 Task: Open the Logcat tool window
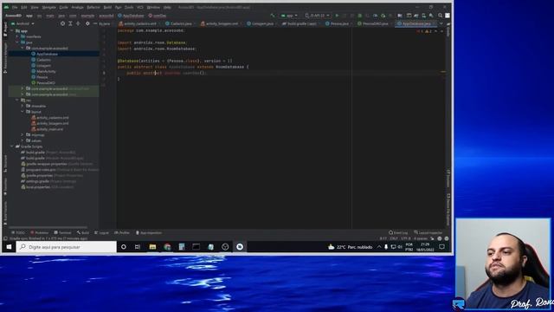pos(102,233)
